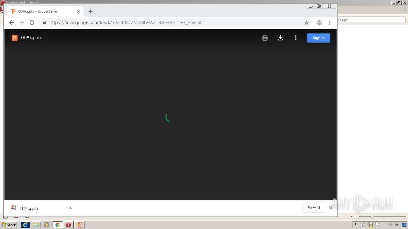Download the presentation with the download icon

[280, 38]
